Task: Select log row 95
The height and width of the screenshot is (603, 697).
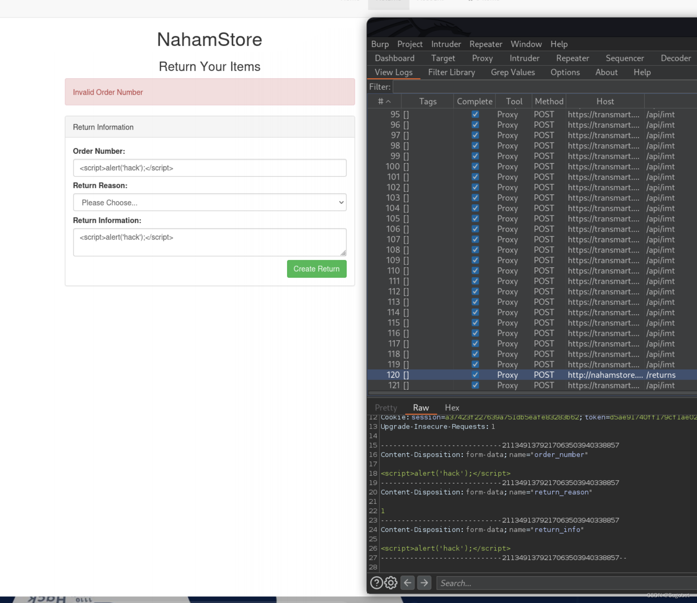Action: coord(532,114)
